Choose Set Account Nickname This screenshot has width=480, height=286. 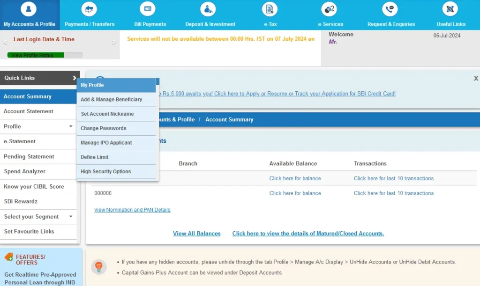116,114
